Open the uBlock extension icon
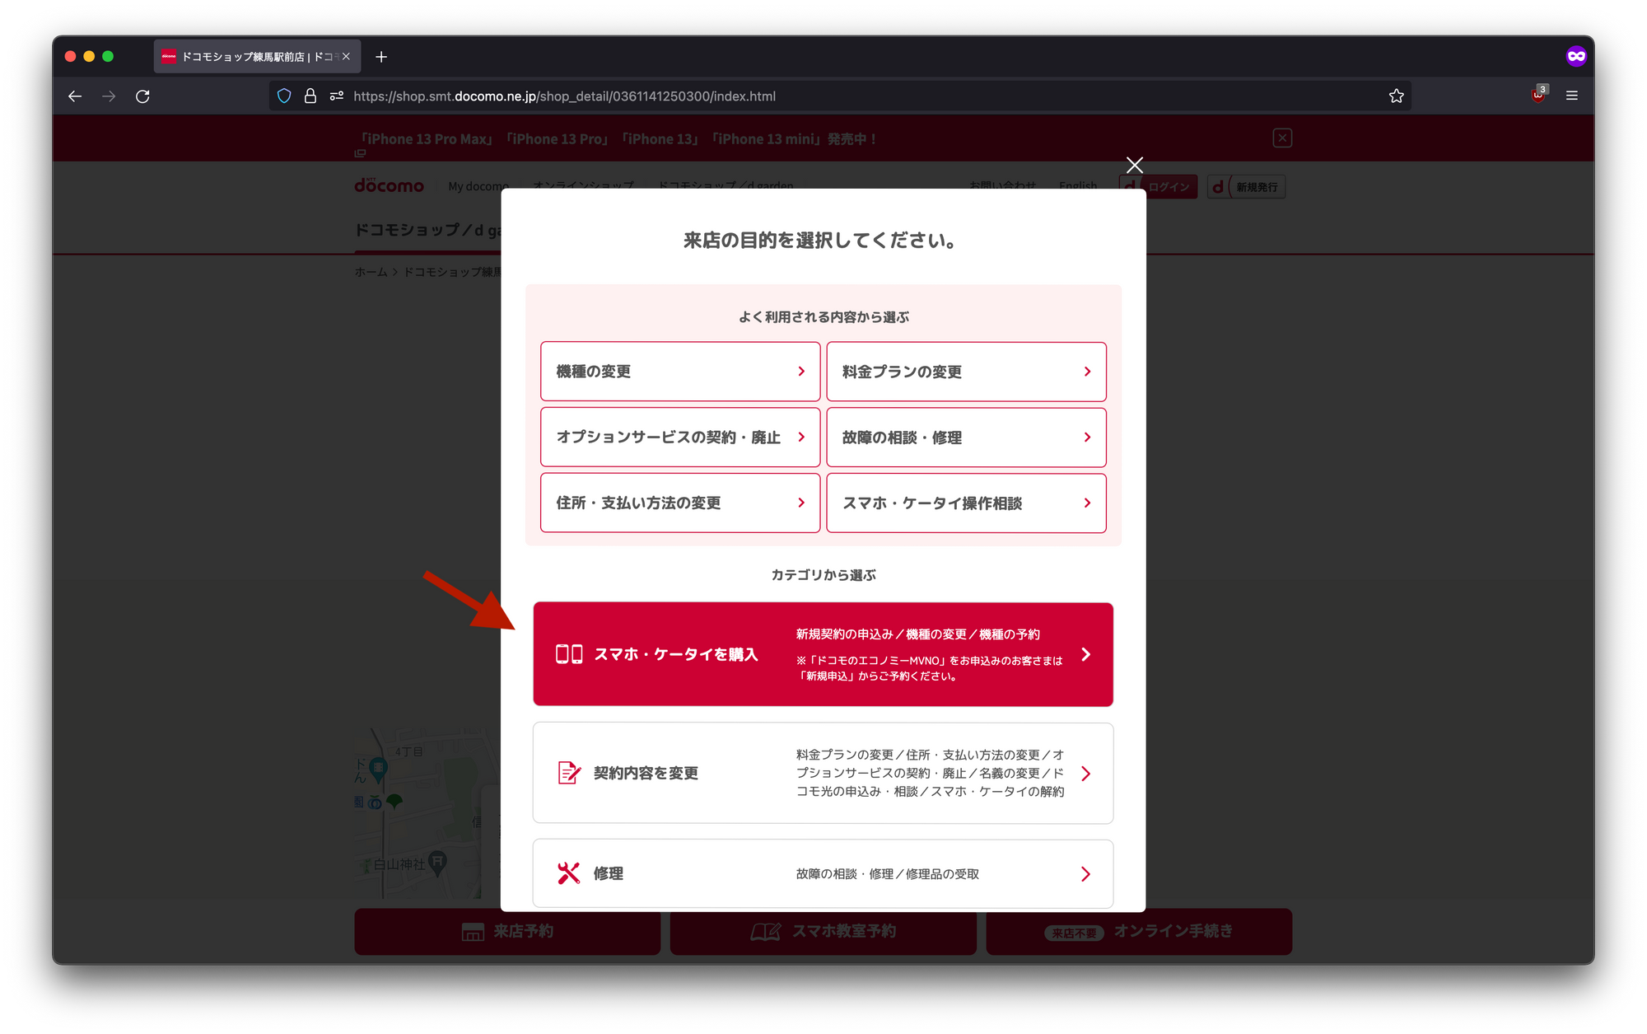The image size is (1647, 1034). [1537, 96]
